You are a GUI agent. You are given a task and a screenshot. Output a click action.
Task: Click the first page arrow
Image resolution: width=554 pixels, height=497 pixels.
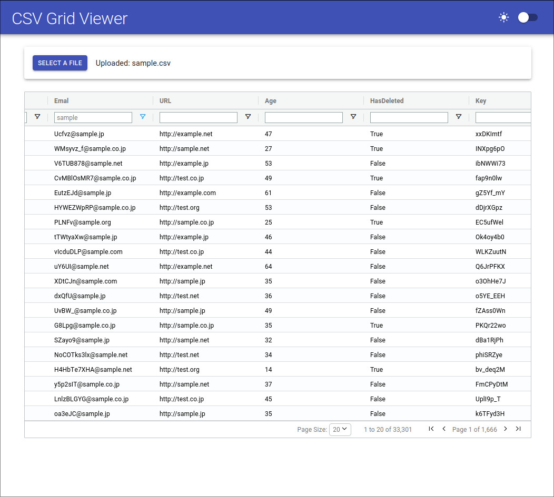tap(431, 429)
